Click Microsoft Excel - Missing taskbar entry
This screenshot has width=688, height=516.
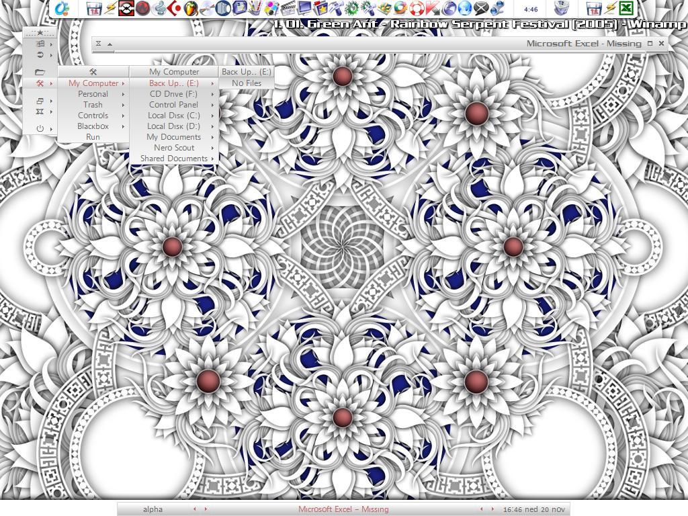[x=343, y=509]
